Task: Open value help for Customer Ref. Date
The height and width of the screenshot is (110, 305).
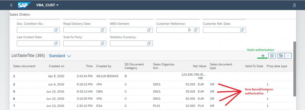Action: (242, 30)
